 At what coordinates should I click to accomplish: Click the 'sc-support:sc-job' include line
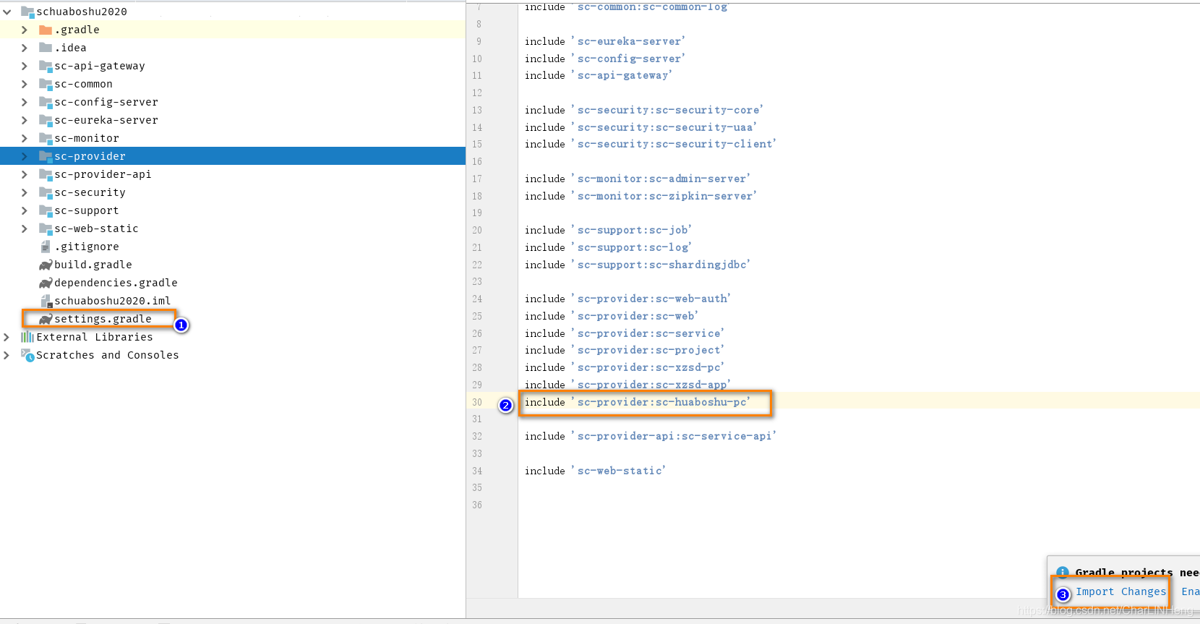click(609, 230)
